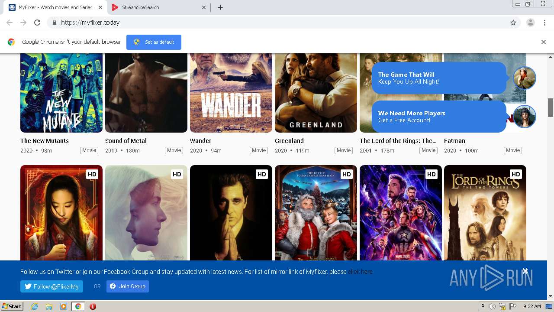Click The New Mutants title link
This screenshot has width=554, height=312.
coord(45,141)
